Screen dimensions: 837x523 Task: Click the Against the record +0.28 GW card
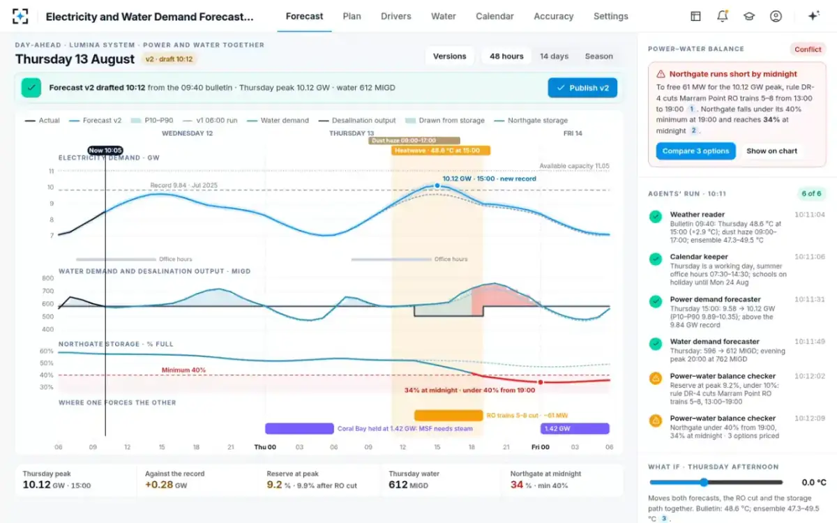tap(198, 479)
